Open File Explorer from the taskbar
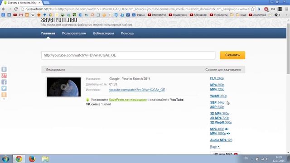Viewport: 290px width, 163px height. coord(45,159)
